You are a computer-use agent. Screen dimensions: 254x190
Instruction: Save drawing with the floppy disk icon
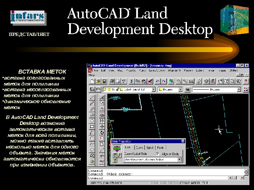pos(104,81)
